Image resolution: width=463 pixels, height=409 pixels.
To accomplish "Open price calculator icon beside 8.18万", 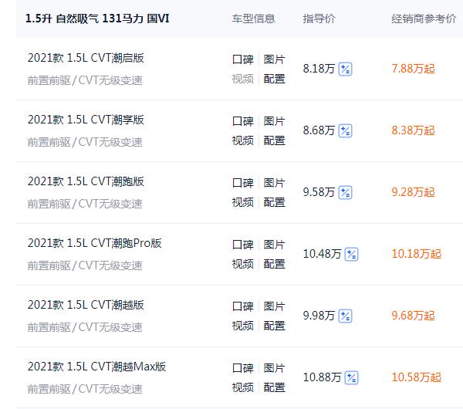I will click(345, 69).
